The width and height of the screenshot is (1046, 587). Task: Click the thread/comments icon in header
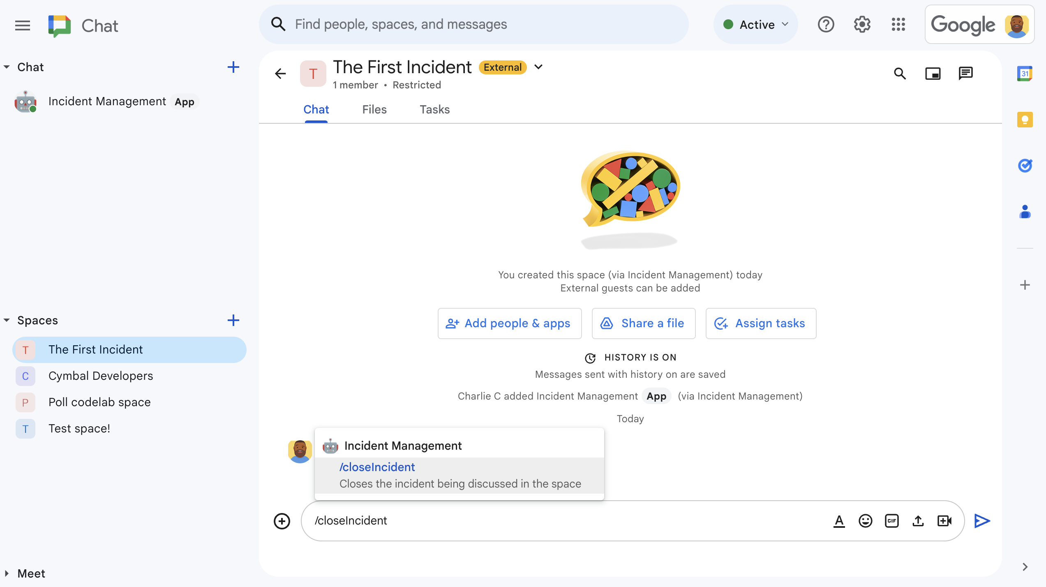966,73
